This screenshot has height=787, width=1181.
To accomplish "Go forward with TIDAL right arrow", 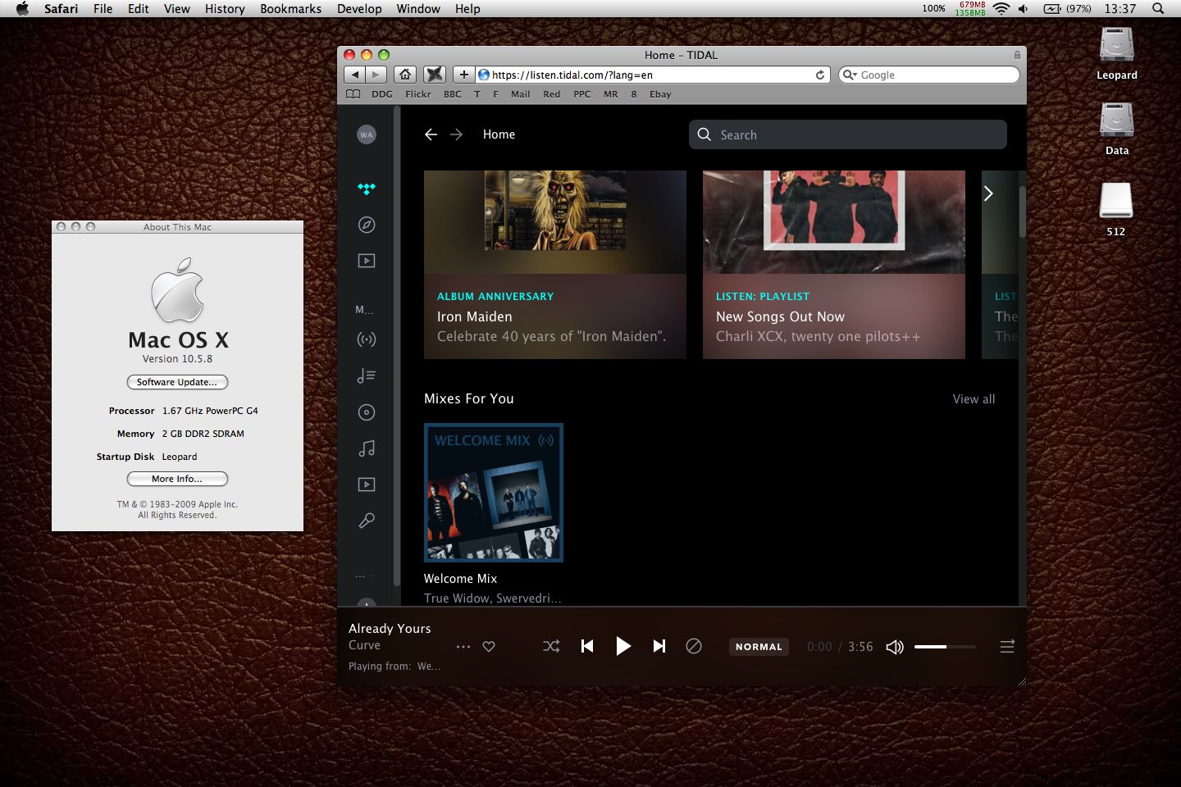I will [x=457, y=134].
